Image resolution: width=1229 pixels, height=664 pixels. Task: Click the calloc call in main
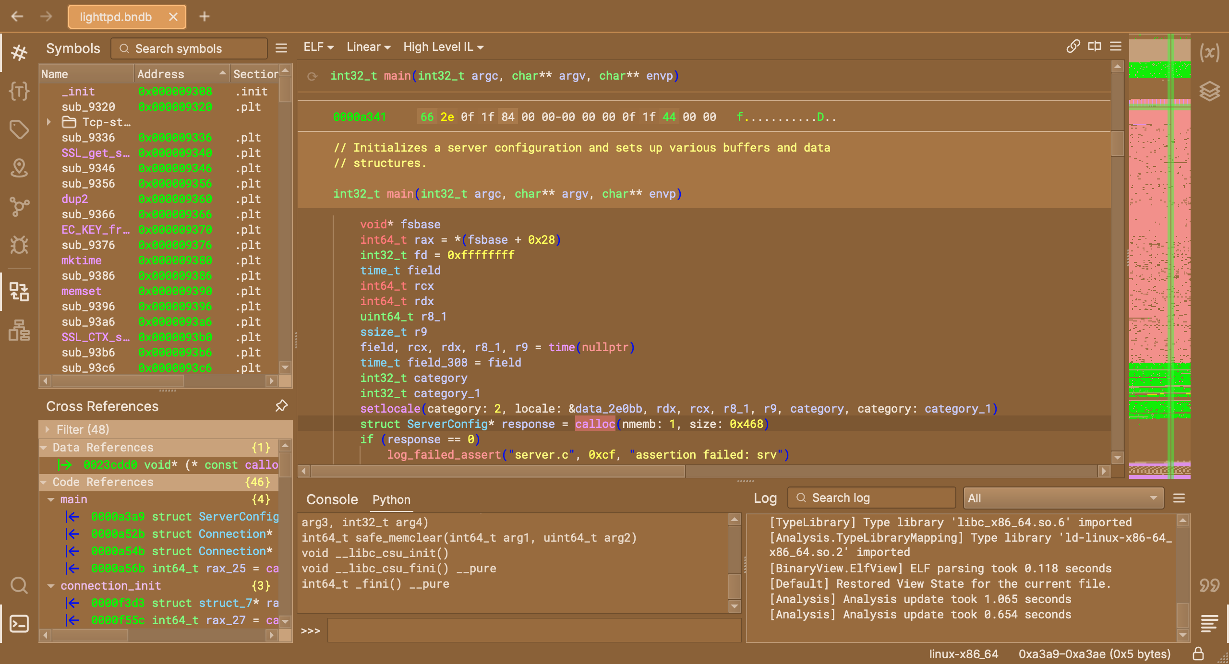[595, 424]
